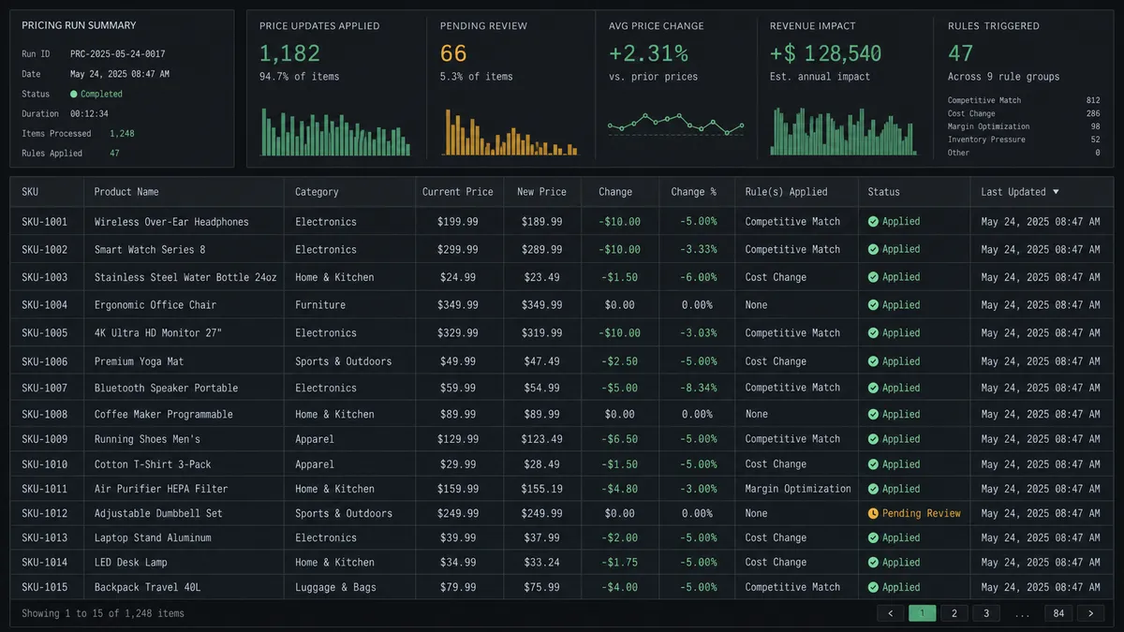The image size is (1124, 632).
Task: Click the Applied check icon for SKU-1005
Action: click(873, 333)
